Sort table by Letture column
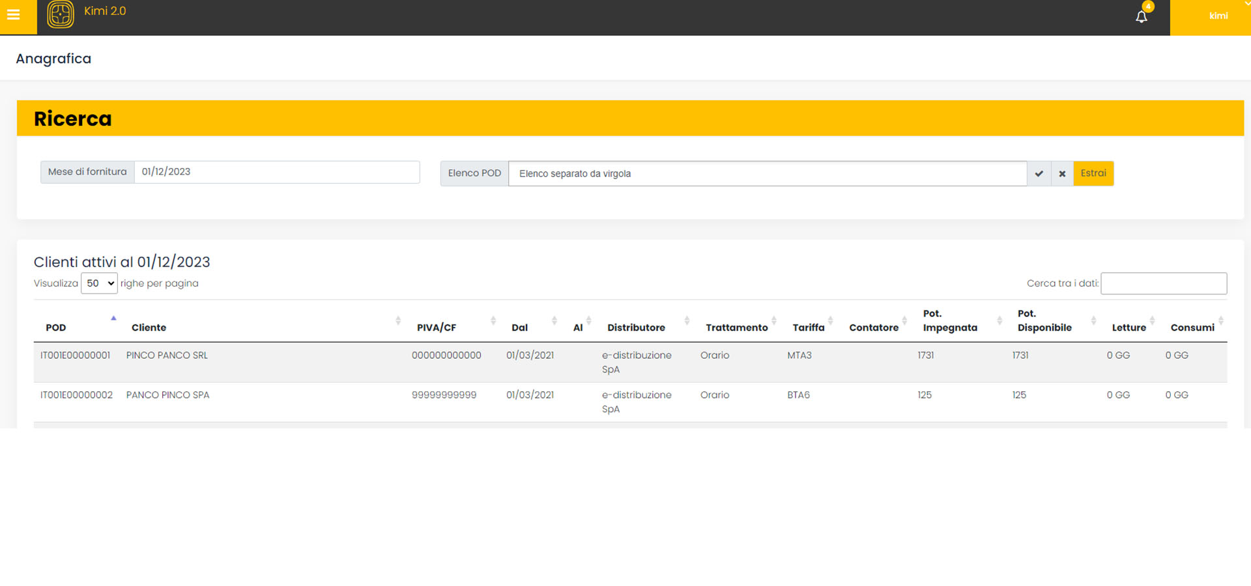This screenshot has width=1251, height=586. point(1129,328)
